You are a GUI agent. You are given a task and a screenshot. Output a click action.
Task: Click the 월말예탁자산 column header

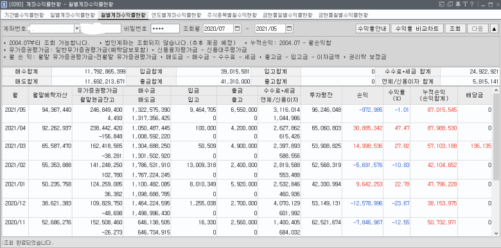point(50,95)
